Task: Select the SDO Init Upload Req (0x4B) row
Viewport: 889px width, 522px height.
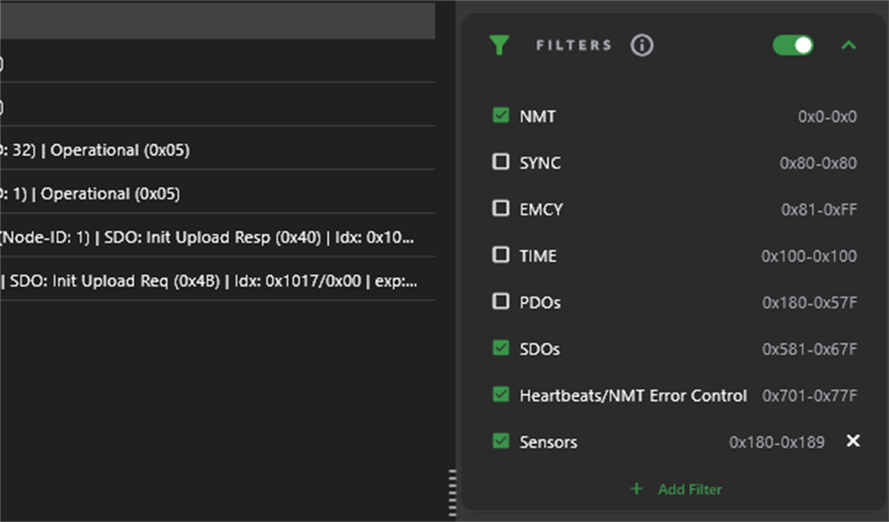Action: coord(218,281)
